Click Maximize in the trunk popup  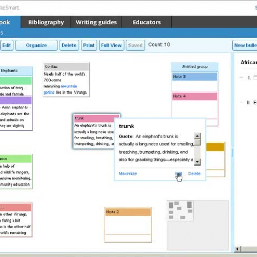(127, 174)
